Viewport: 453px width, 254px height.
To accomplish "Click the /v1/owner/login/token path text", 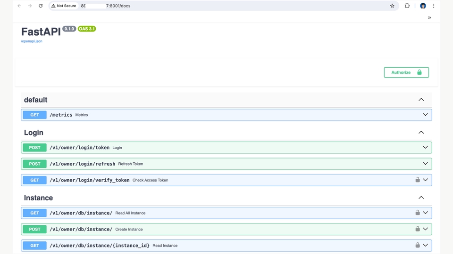I will point(79,147).
